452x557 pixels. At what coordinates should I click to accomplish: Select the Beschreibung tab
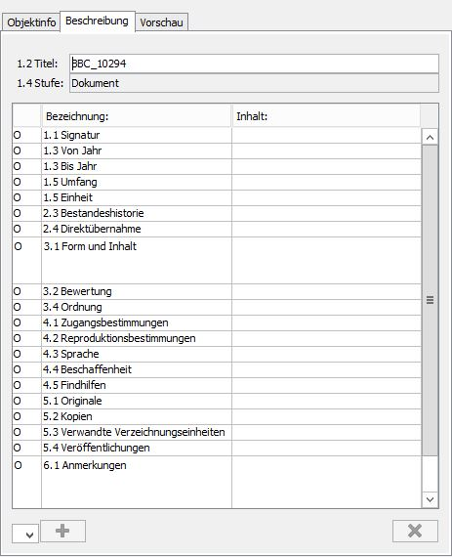pyautogui.click(x=98, y=21)
